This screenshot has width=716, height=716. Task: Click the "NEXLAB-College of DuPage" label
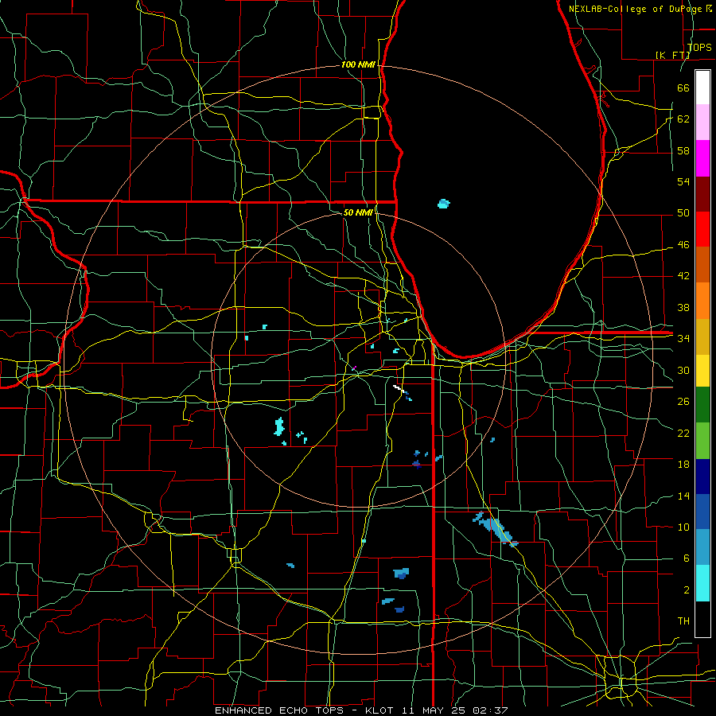point(636,9)
